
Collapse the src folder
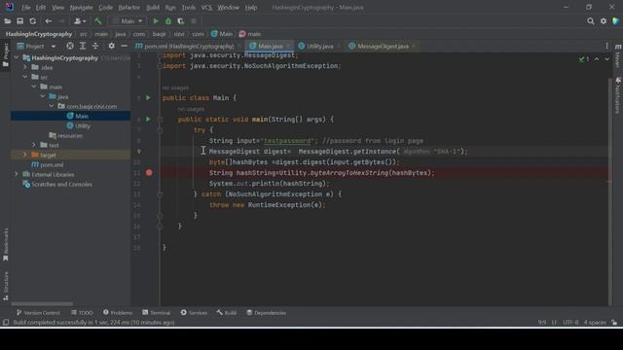click(x=25, y=77)
